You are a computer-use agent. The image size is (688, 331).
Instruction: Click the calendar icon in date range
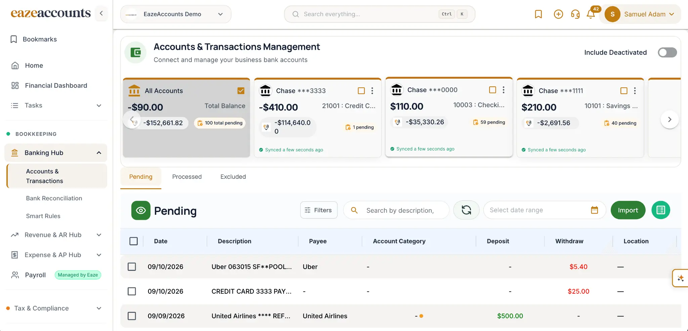594,210
